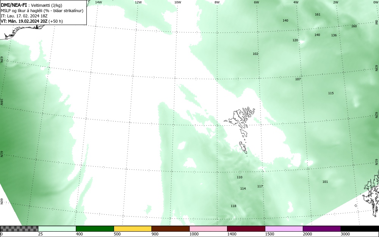This screenshot has height=237, width=379.
Task: Click the checkered 0–25 legend swatch
Action: tap(19, 229)
